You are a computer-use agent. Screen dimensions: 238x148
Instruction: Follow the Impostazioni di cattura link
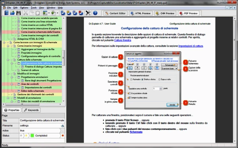(191, 46)
